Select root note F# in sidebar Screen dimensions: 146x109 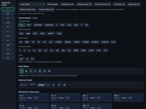click(8, 36)
